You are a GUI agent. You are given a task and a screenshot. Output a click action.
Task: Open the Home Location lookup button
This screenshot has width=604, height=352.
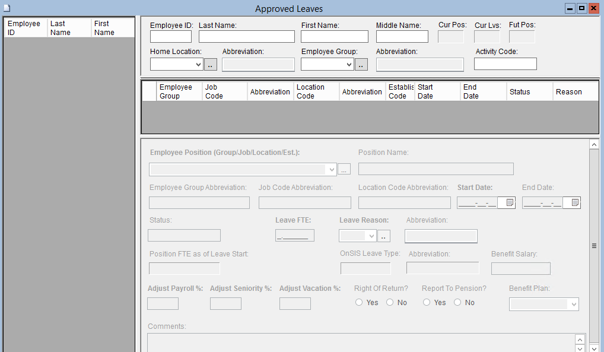tap(211, 65)
